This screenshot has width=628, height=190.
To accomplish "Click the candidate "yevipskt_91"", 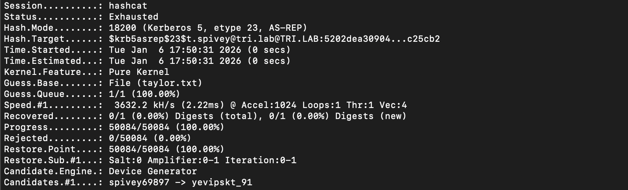I will (222, 183).
